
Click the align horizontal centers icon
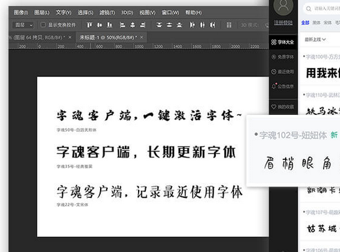133,25
